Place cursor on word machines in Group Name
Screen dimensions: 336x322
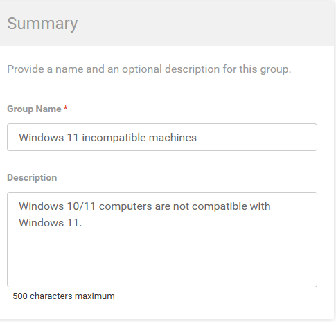(173, 138)
